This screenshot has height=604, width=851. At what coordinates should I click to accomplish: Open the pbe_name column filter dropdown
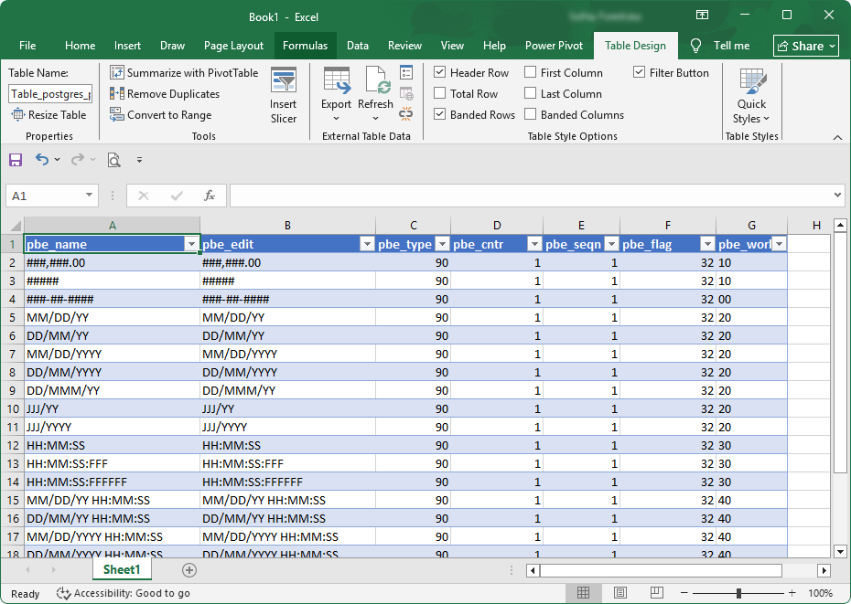pyautogui.click(x=191, y=244)
